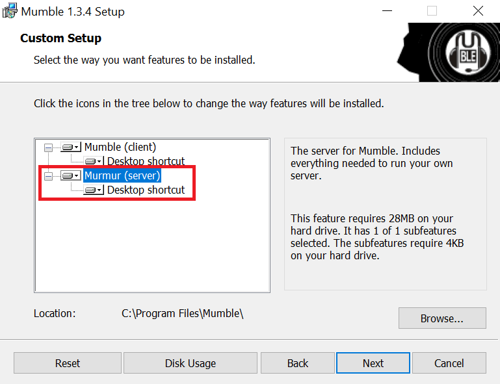Select the Murmur (server) tree item

click(122, 175)
